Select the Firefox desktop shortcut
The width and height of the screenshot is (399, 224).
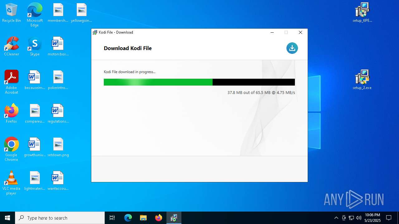pyautogui.click(x=12, y=114)
